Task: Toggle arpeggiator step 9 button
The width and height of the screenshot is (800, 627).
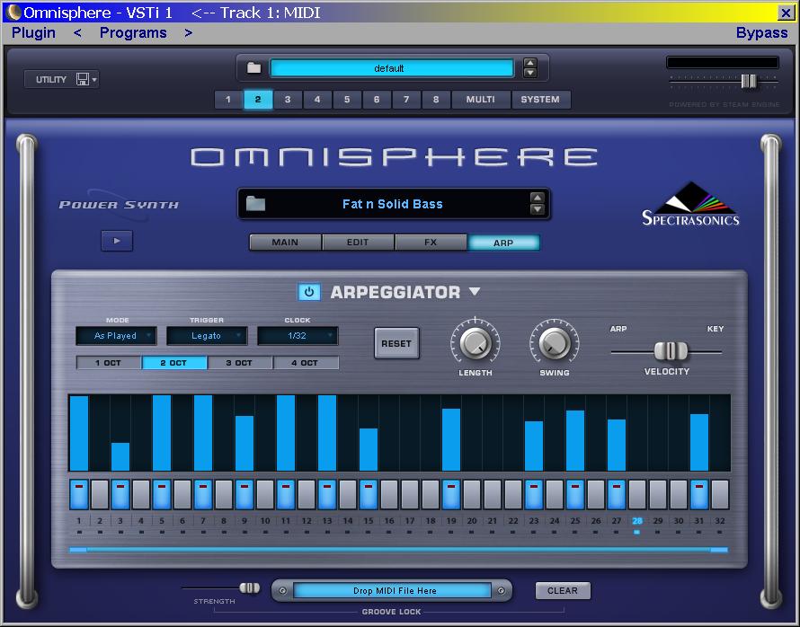Action: point(244,494)
